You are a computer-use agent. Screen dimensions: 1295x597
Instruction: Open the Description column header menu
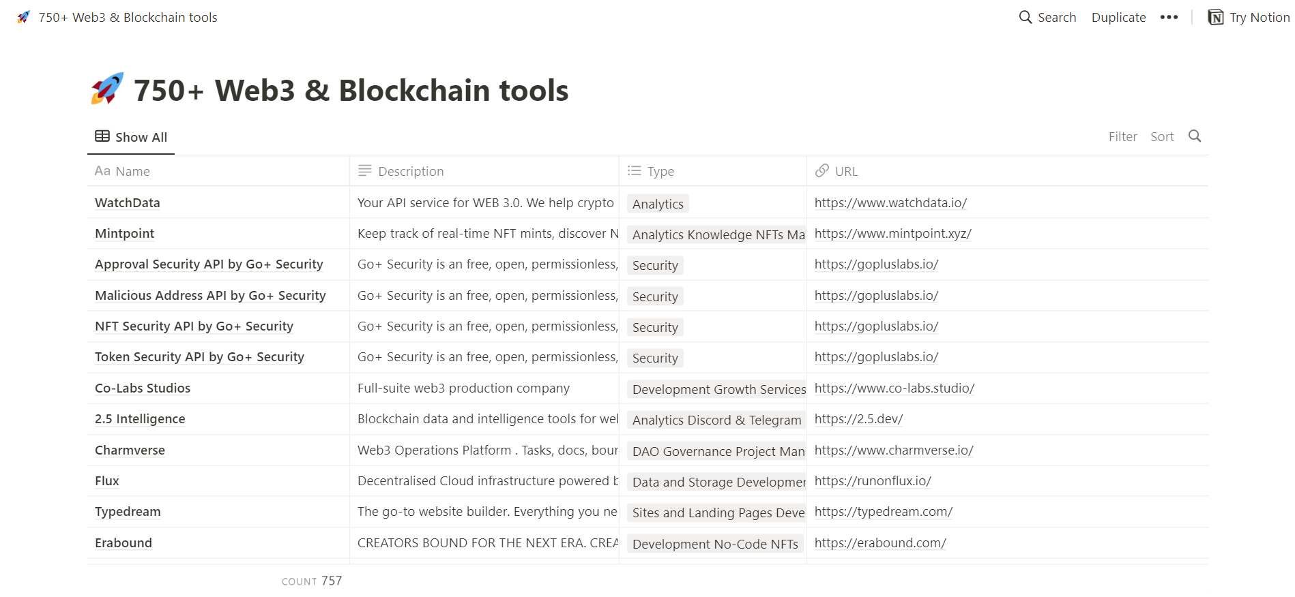(x=484, y=171)
